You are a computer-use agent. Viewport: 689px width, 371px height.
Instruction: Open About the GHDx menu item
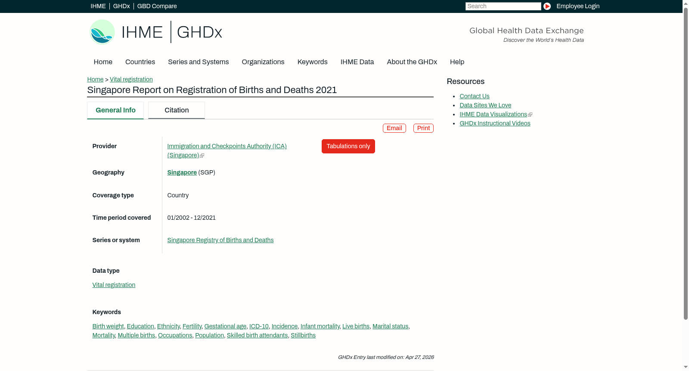tap(412, 62)
